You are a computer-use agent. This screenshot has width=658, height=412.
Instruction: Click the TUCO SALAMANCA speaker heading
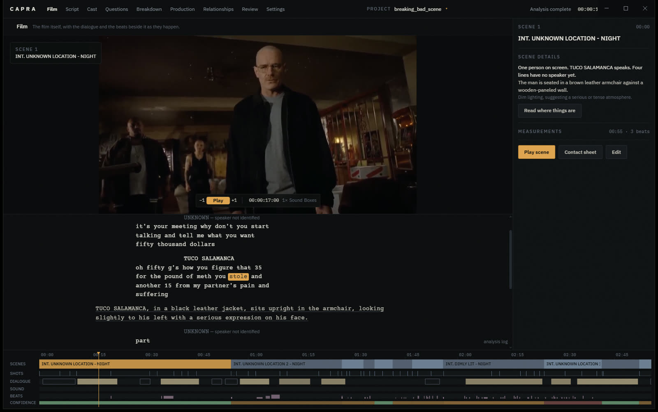click(x=209, y=259)
